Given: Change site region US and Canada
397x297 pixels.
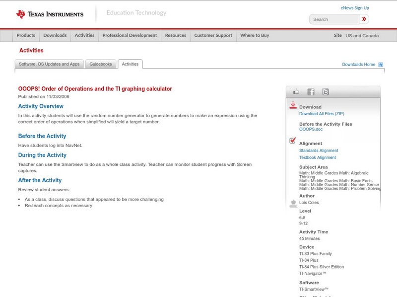Looking at the screenshot, I should pos(362,36).
